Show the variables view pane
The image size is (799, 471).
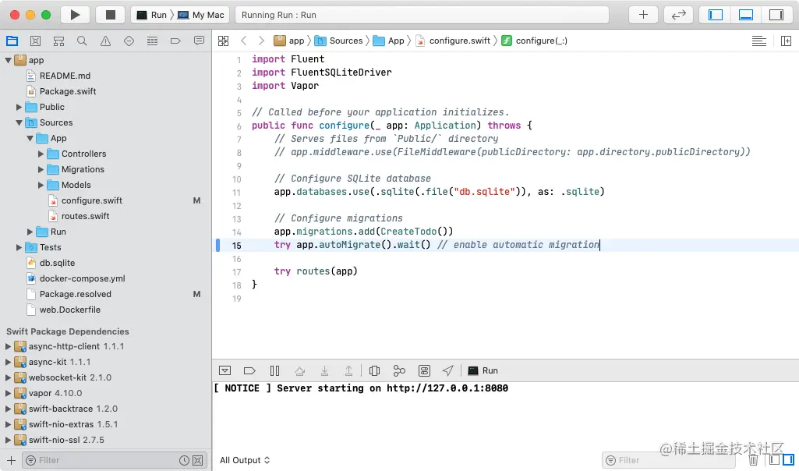click(774, 460)
